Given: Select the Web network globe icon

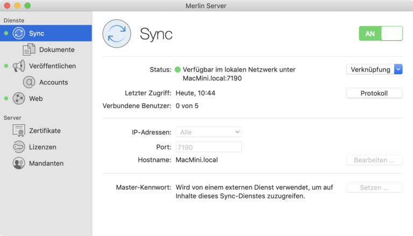Looking at the screenshot, I should [x=19, y=98].
